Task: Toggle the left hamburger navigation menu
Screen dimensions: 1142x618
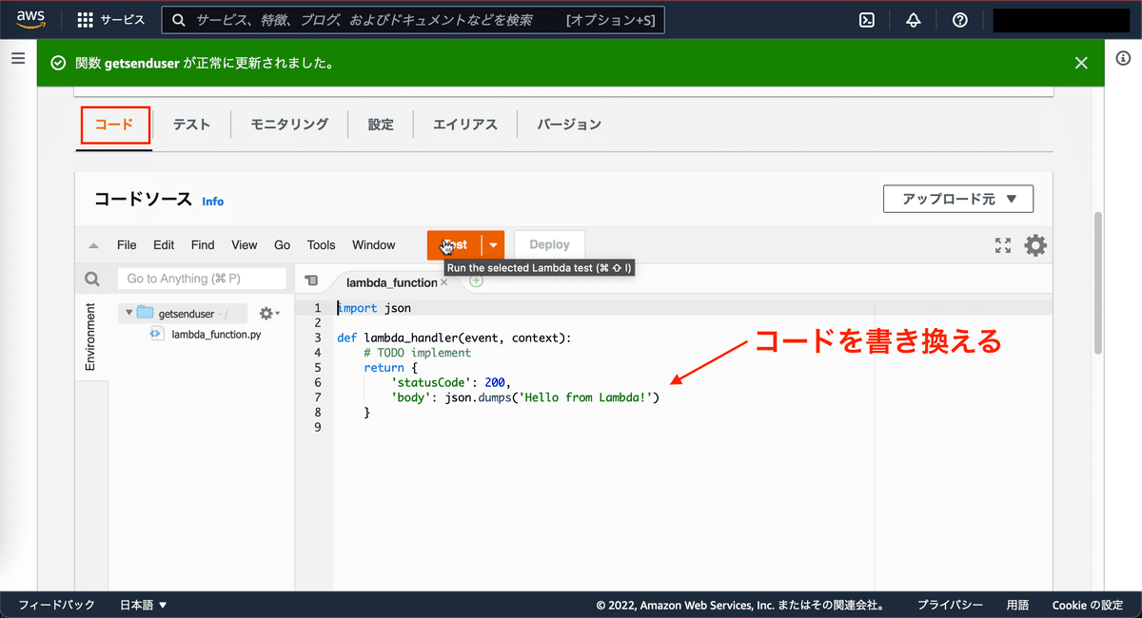Action: click(17, 59)
